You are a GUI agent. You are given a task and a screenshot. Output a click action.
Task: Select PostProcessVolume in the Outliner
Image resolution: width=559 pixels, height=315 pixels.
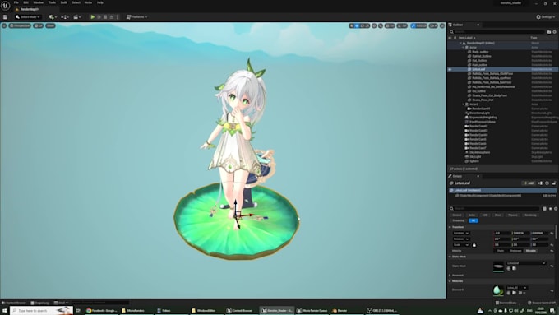[482, 122]
